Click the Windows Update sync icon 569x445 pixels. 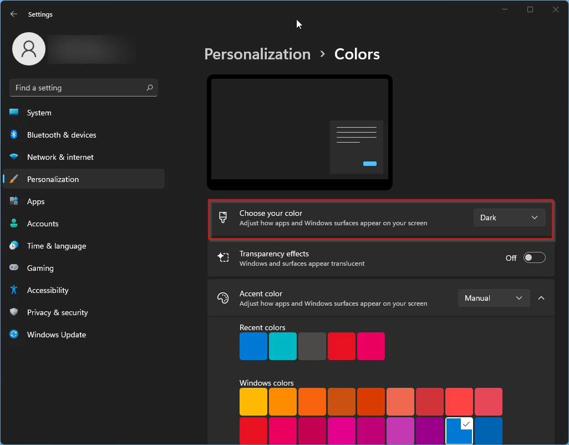[x=14, y=334]
